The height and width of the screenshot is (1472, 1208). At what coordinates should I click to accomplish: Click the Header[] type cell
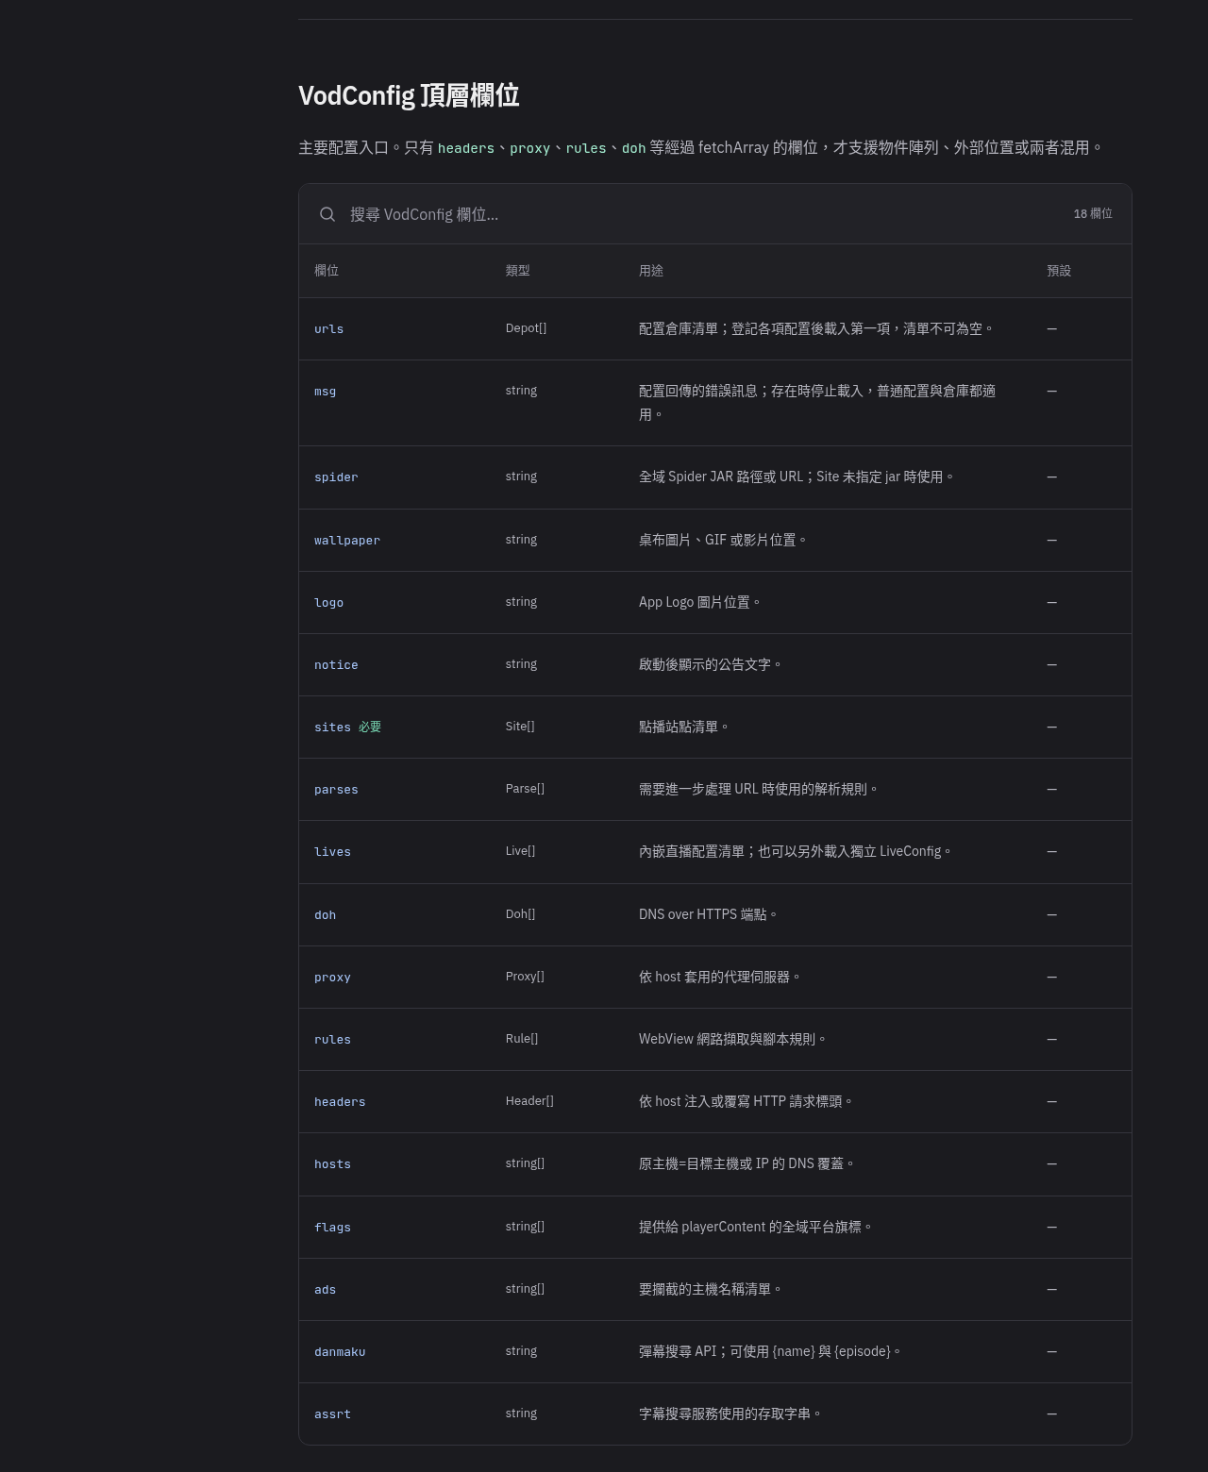529,1101
